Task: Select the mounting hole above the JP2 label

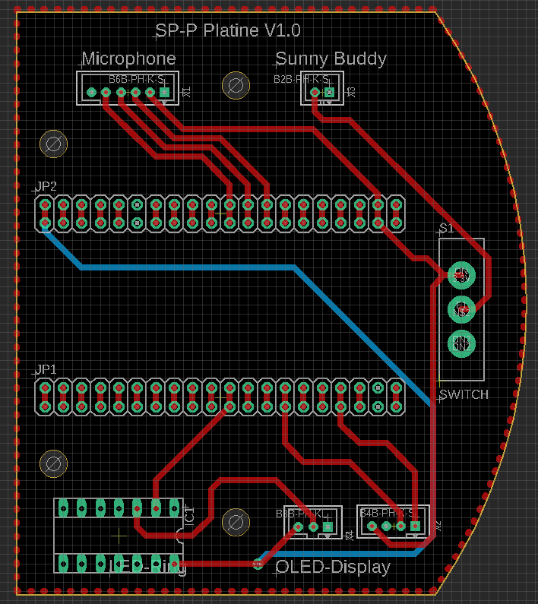Action: (54, 144)
